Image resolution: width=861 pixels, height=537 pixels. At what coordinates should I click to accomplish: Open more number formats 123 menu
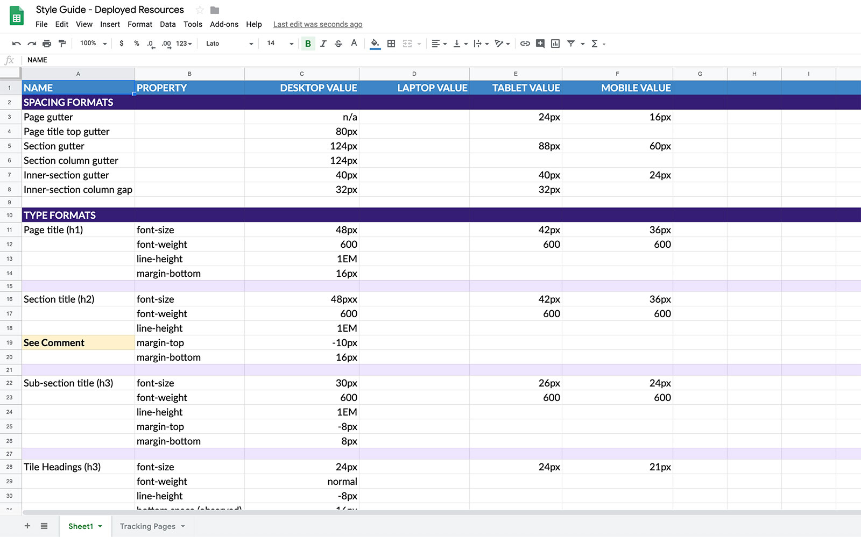(x=184, y=44)
